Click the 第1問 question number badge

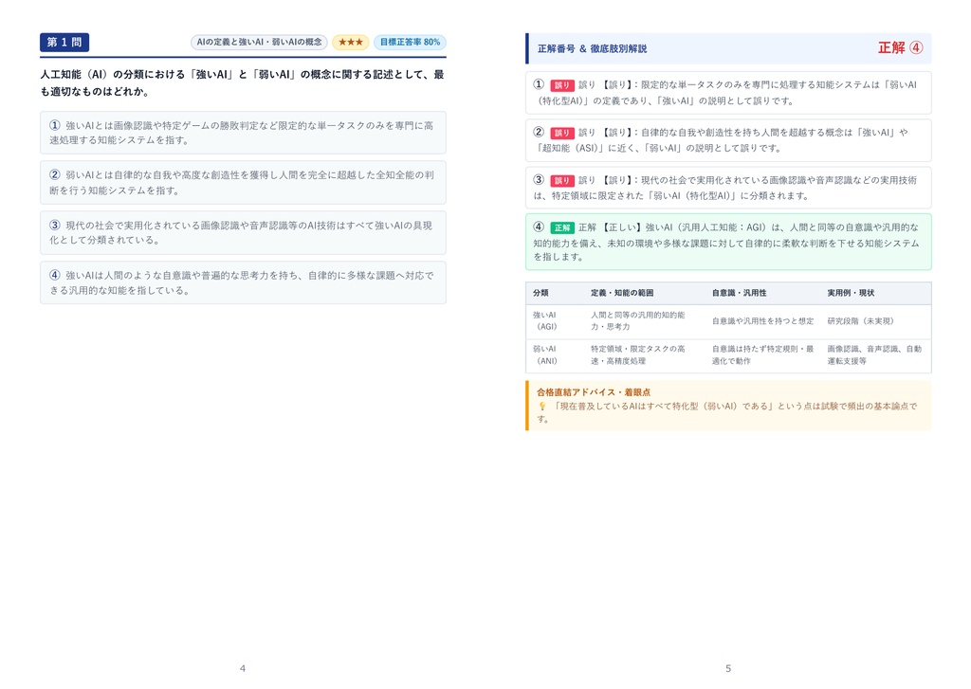pyautogui.click(x=64, y=42)
